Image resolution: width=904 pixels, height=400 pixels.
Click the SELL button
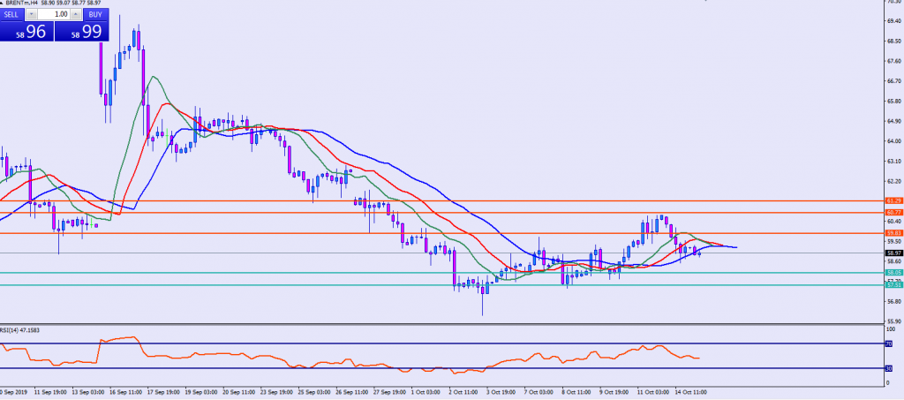(12, 15)
